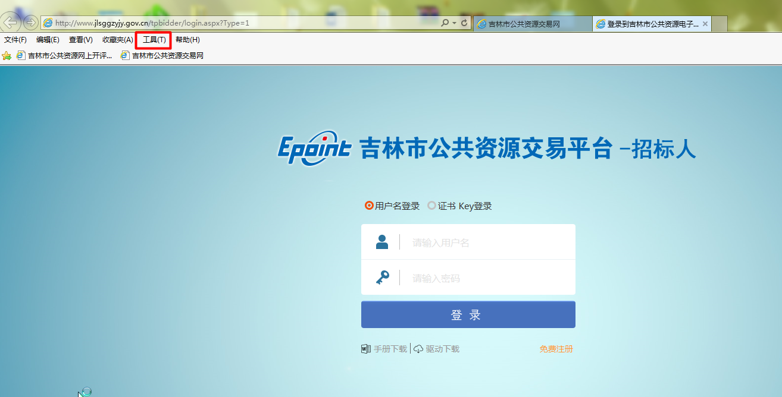This screenshot has width=782, height=397.
Task: Click the orange 免费注册 link
Action: click(556, 349)
